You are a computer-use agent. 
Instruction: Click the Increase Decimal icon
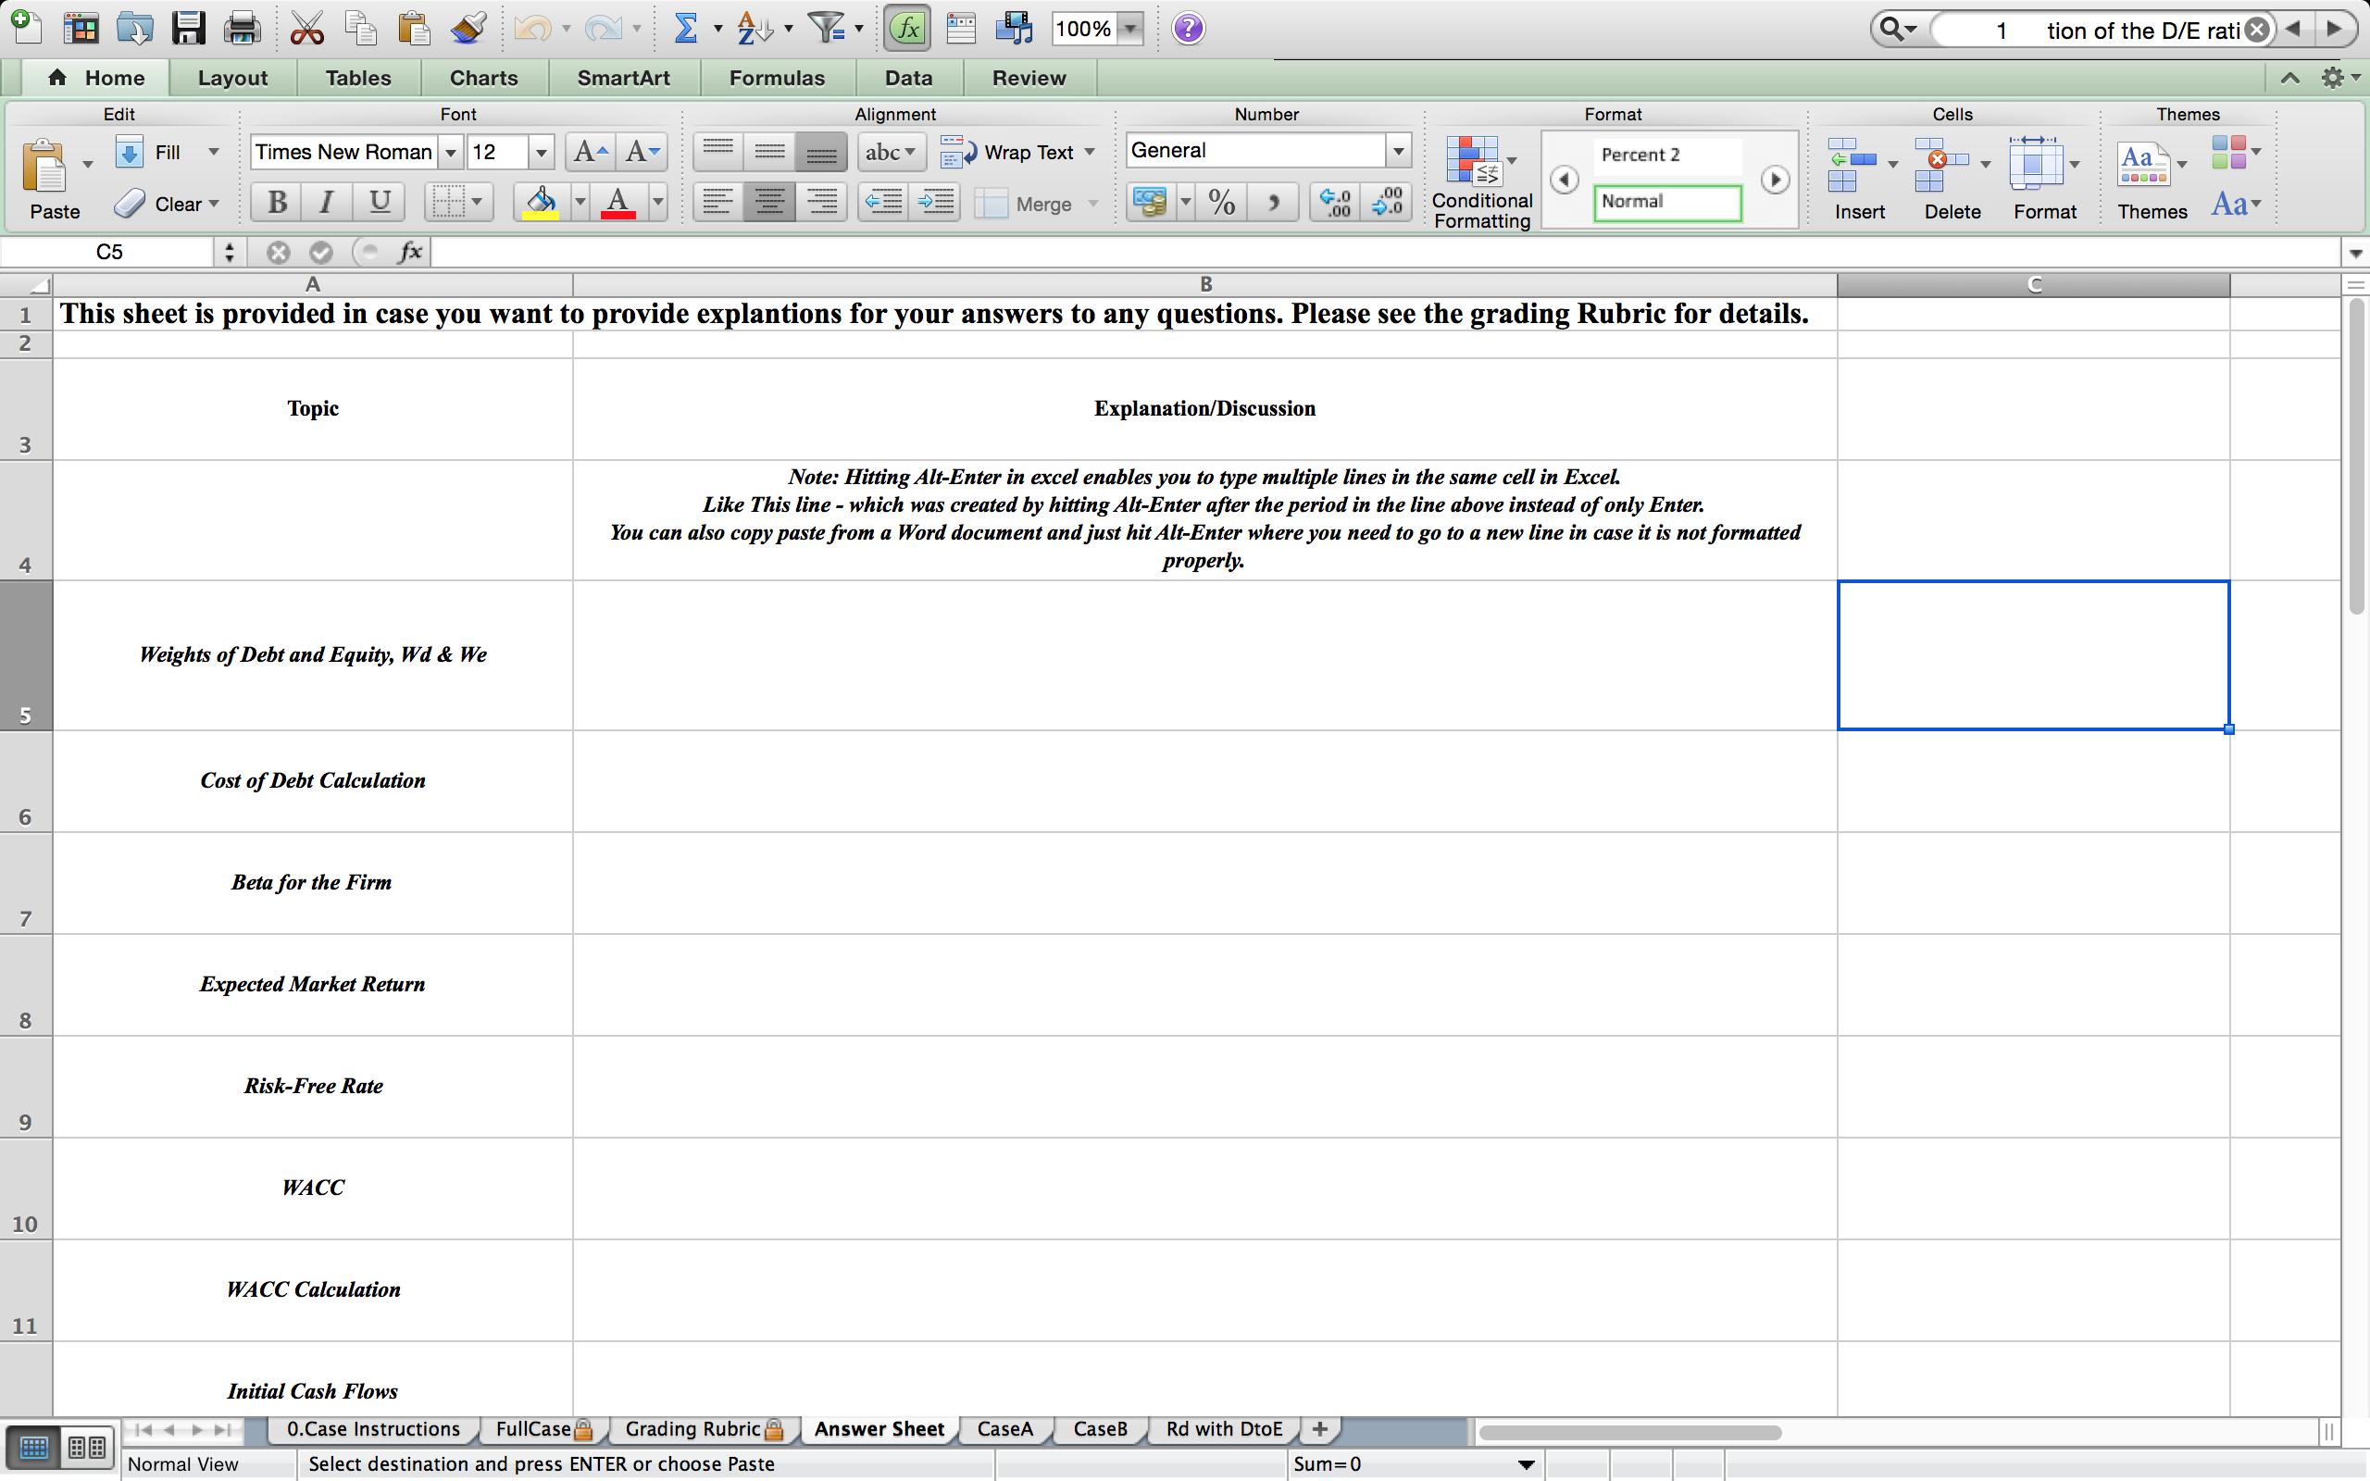(1334, 202)
